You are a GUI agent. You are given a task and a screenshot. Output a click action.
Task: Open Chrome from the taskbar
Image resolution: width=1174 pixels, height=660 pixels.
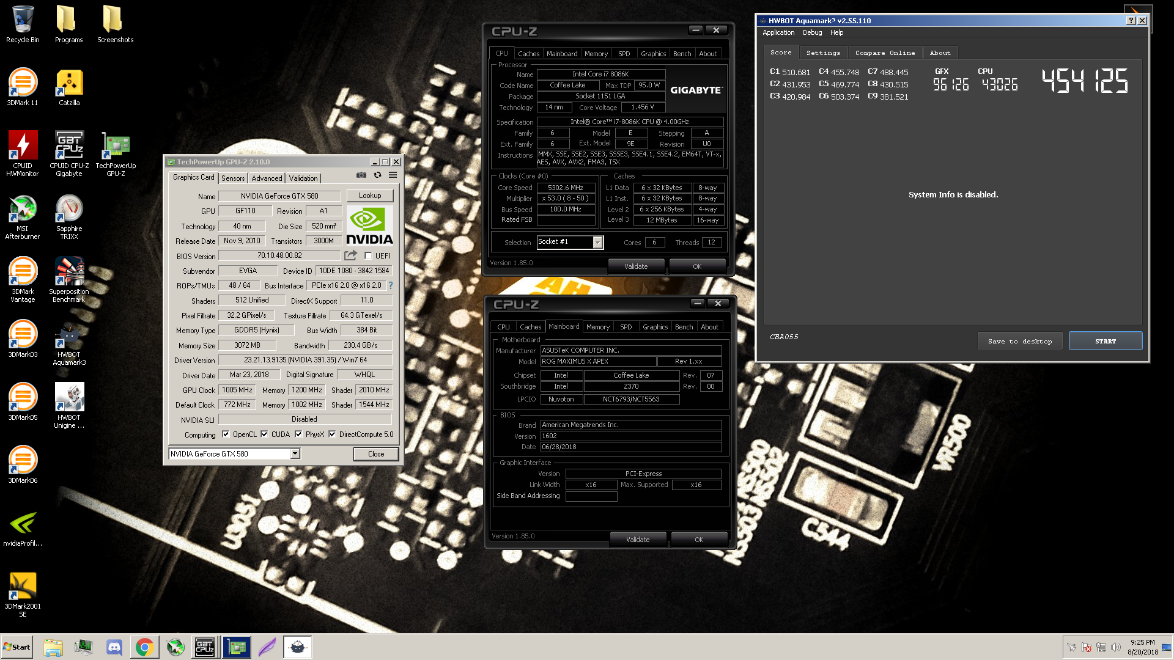pos(144,647)
